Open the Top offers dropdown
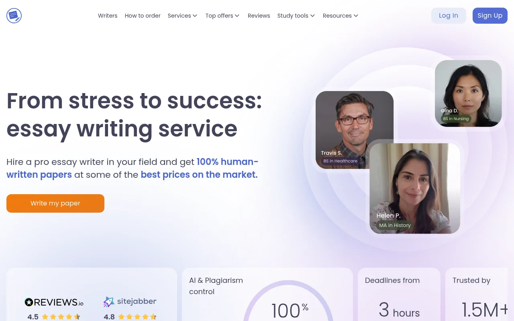The width and height of the screenshot is (514, 321). (x=222, y=16)
